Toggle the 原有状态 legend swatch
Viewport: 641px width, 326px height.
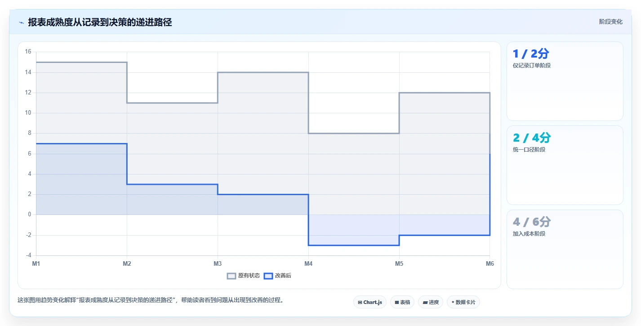click(x=231, y=276)
